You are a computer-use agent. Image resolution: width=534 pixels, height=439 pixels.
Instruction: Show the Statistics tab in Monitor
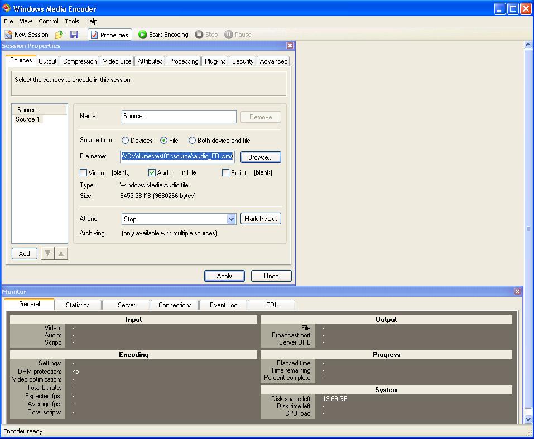pyautogui.click(x=78, y=305)
